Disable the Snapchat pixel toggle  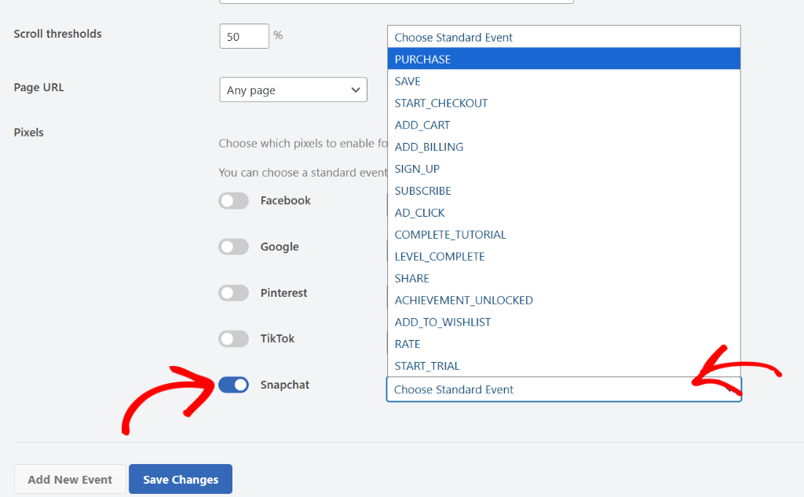(x=233, y=385)
